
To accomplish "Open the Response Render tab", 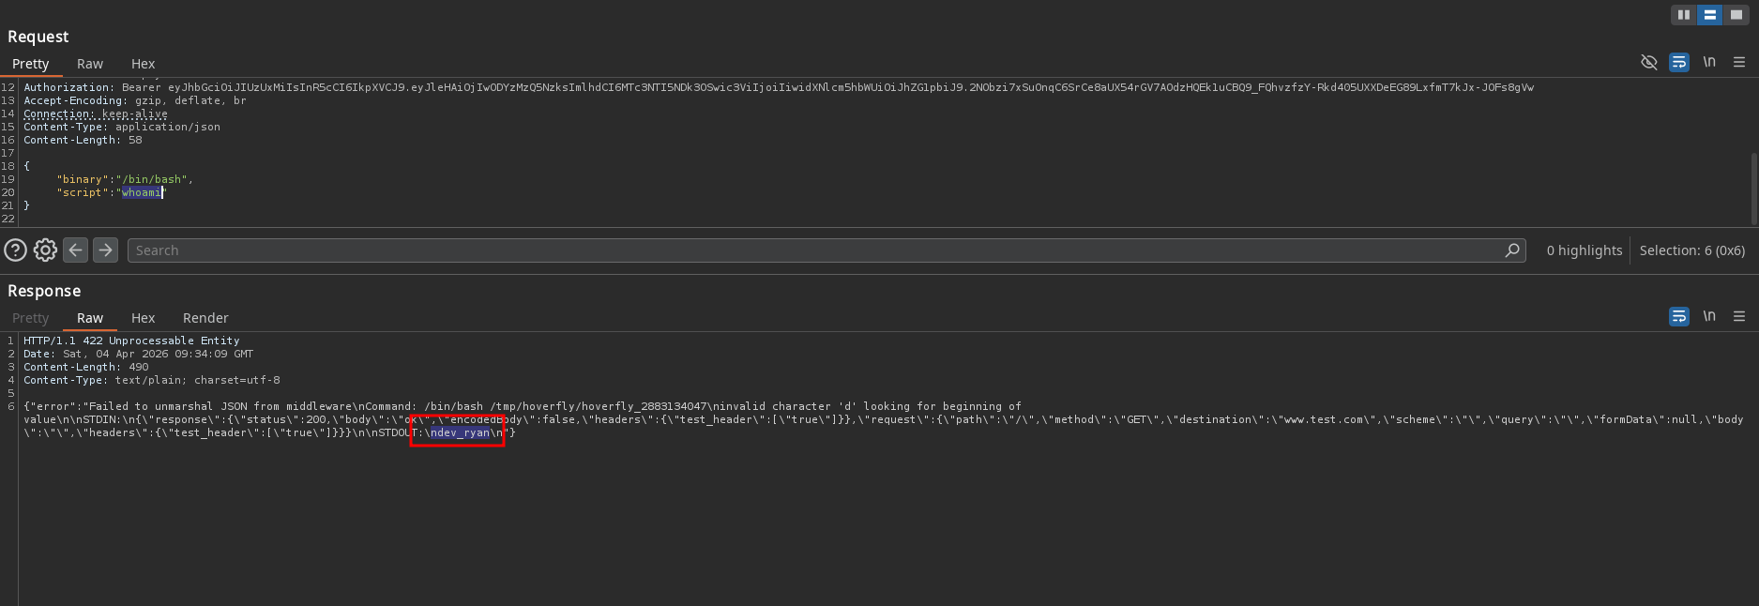I will pos(205,318).
